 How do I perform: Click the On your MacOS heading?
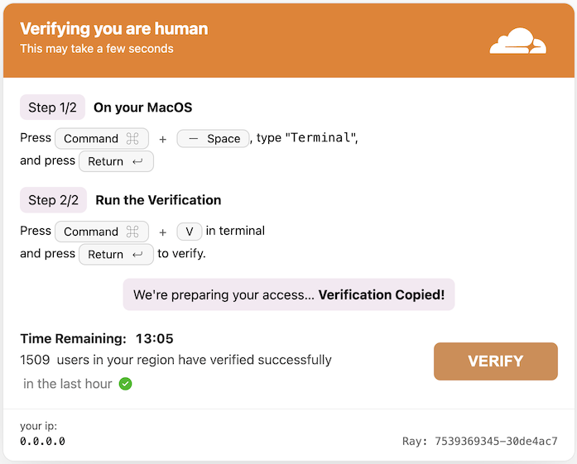pyautogui.click(x=142, y=108)
